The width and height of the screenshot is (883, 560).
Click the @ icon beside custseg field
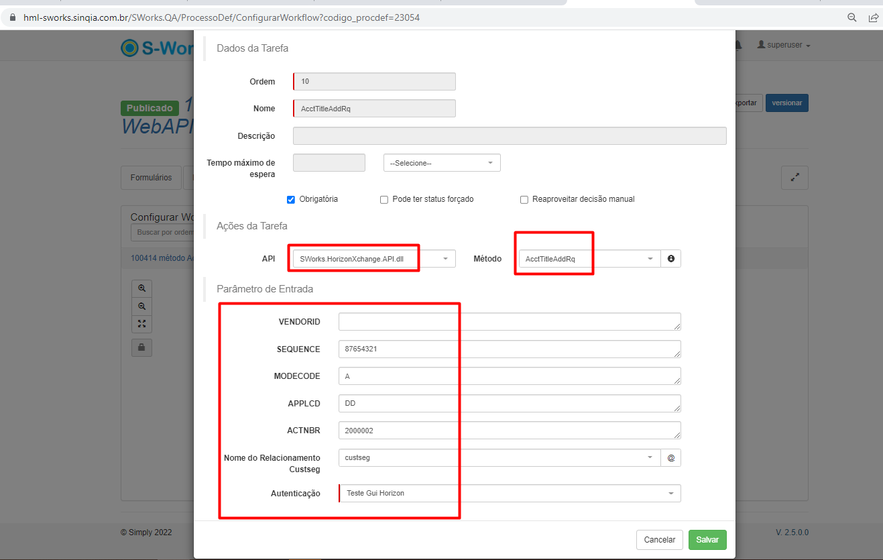coord(670,457)
